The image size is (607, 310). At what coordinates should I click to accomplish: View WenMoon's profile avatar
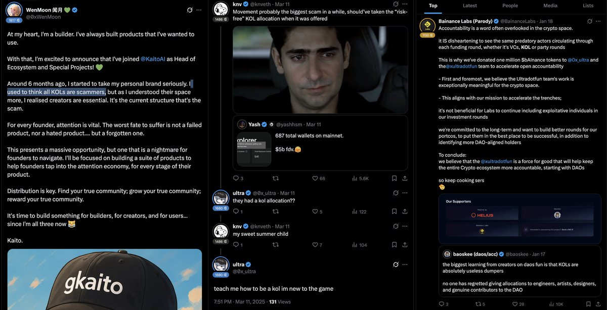click(14, 10)
